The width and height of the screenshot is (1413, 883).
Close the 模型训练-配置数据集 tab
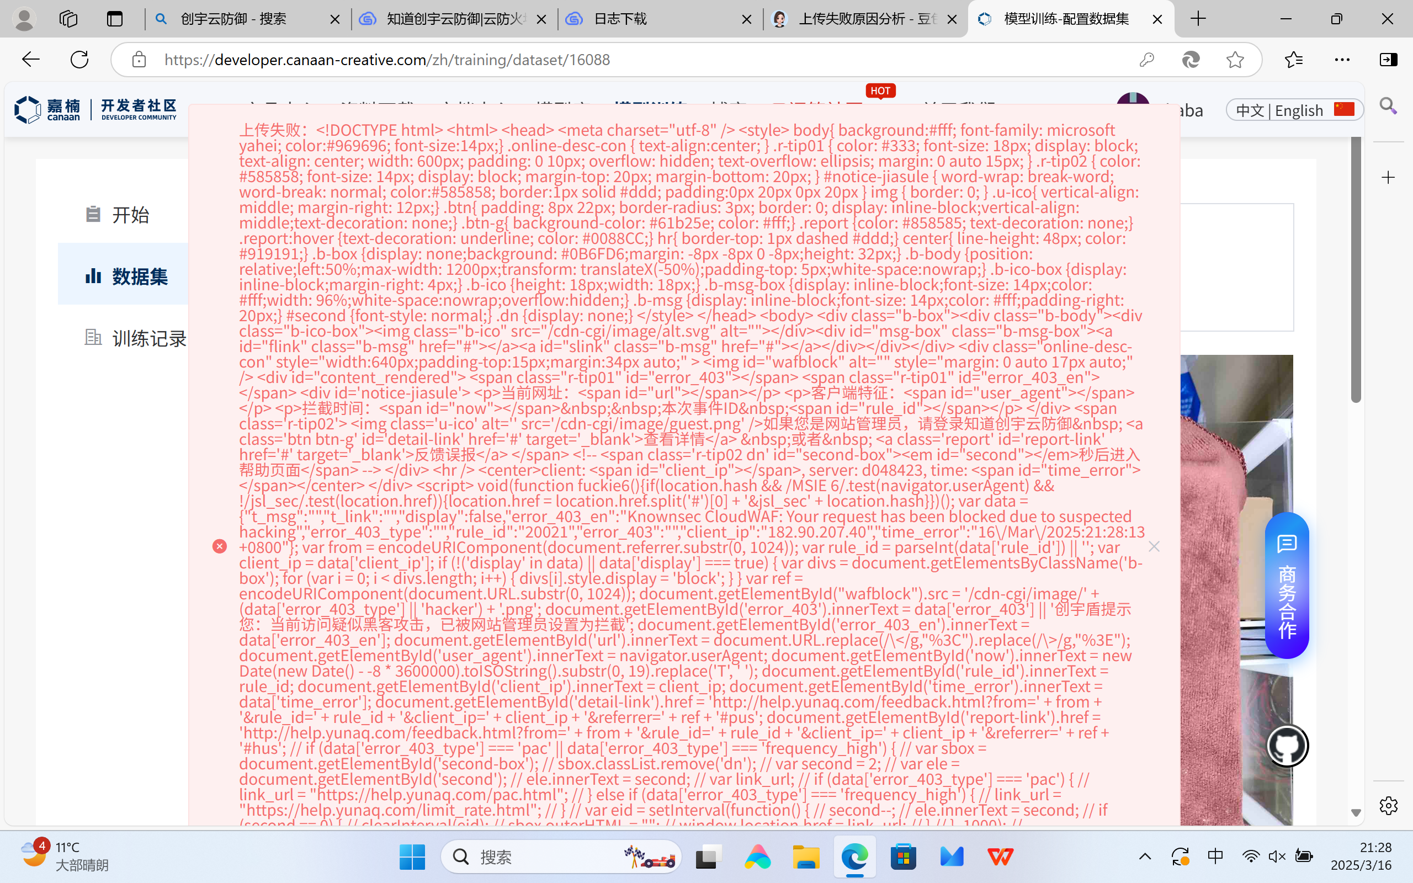(x=1157, y=19)
